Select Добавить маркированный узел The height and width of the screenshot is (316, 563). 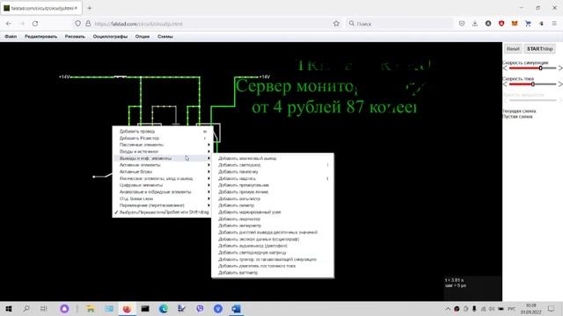273,212
